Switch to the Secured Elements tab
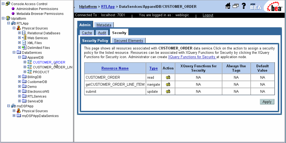This screenshot has height=143, width=286. tap(128, 41)
